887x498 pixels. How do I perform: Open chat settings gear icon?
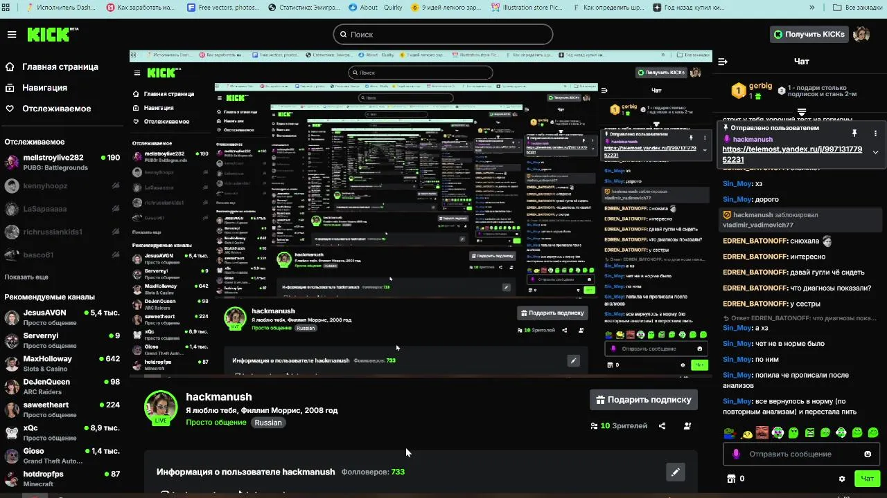click(x=842, y=479)
